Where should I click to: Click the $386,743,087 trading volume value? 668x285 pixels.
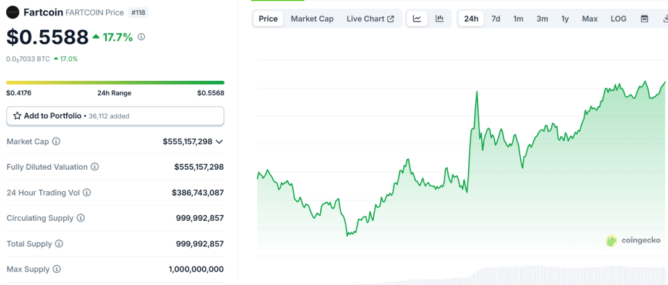198,192
